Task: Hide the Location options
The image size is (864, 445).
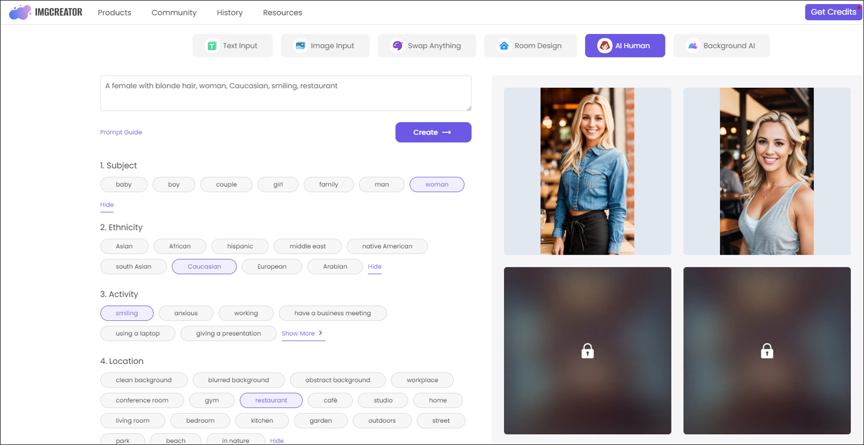Action: point(277,440)
